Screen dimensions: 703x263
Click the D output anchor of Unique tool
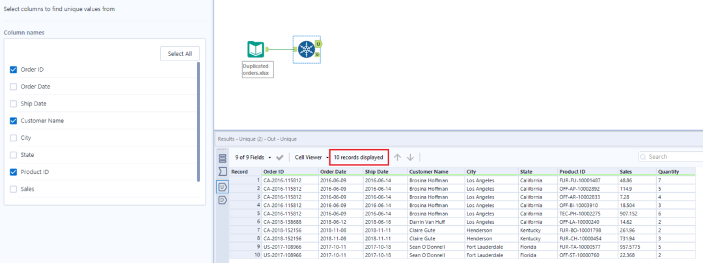[x=318, y=55]
